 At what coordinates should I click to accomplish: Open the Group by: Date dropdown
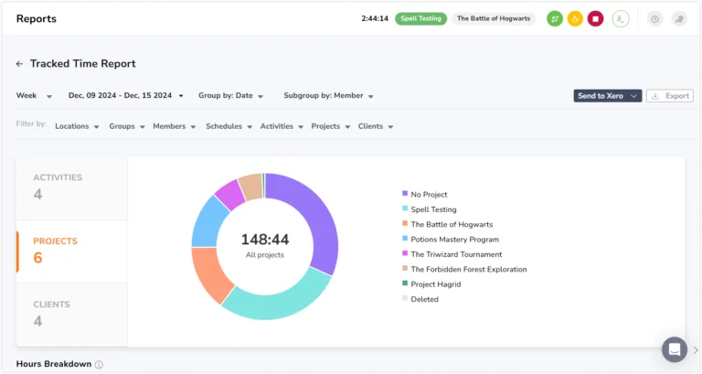click(230, 96)
